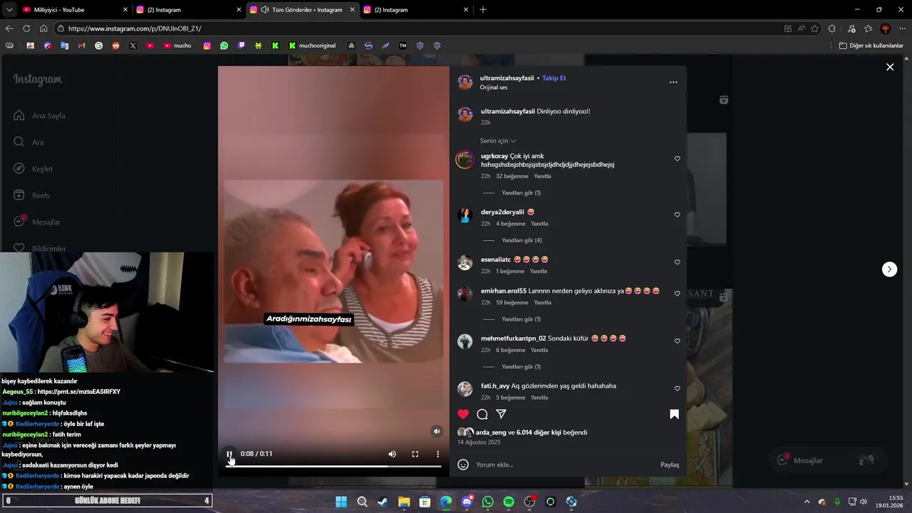
Task: Go to browser home page
Action: (43, 28)
